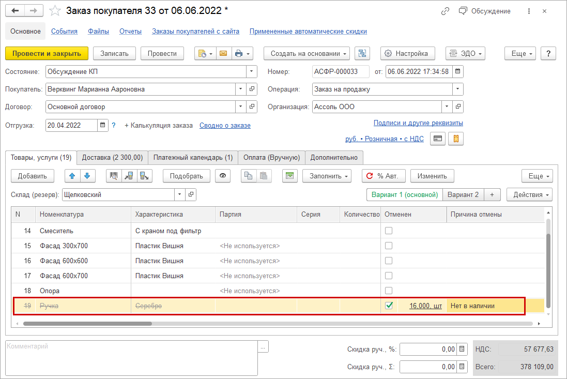Image resolution: width=567 pixels, height=379 pixels.
Task: Open the calendar picker for document date
Action: pos(458,71)
